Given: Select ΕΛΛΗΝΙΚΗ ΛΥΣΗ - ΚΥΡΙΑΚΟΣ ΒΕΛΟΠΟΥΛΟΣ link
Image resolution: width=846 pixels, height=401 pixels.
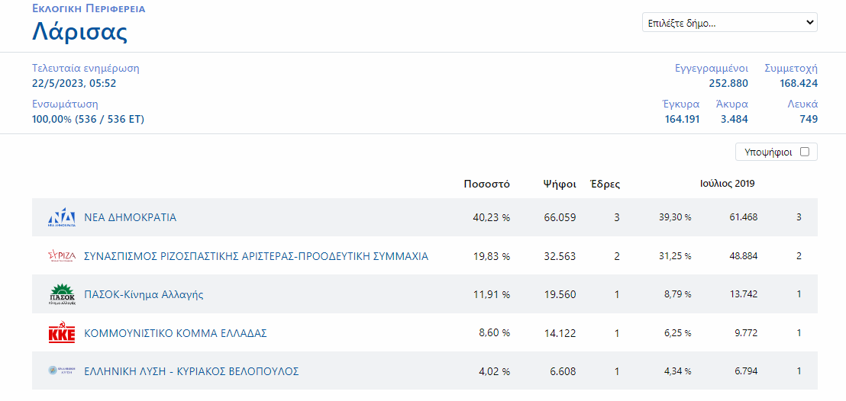Looking at the screenshot, I should pos(191,371).
